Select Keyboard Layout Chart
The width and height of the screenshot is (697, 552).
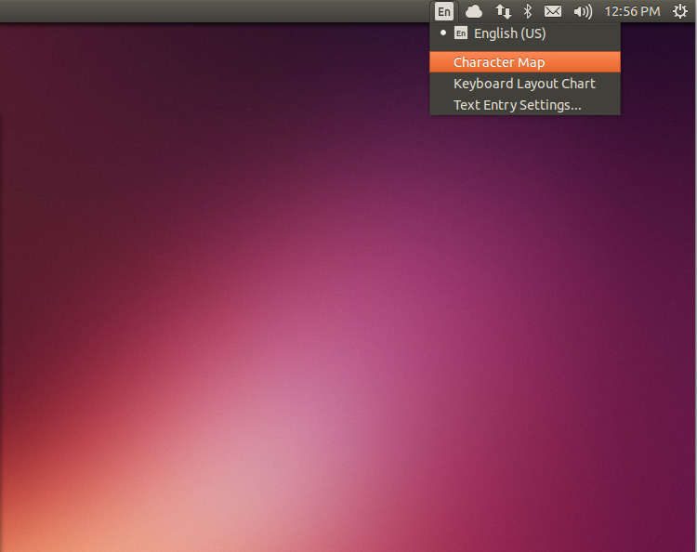(x=524, y=84)
